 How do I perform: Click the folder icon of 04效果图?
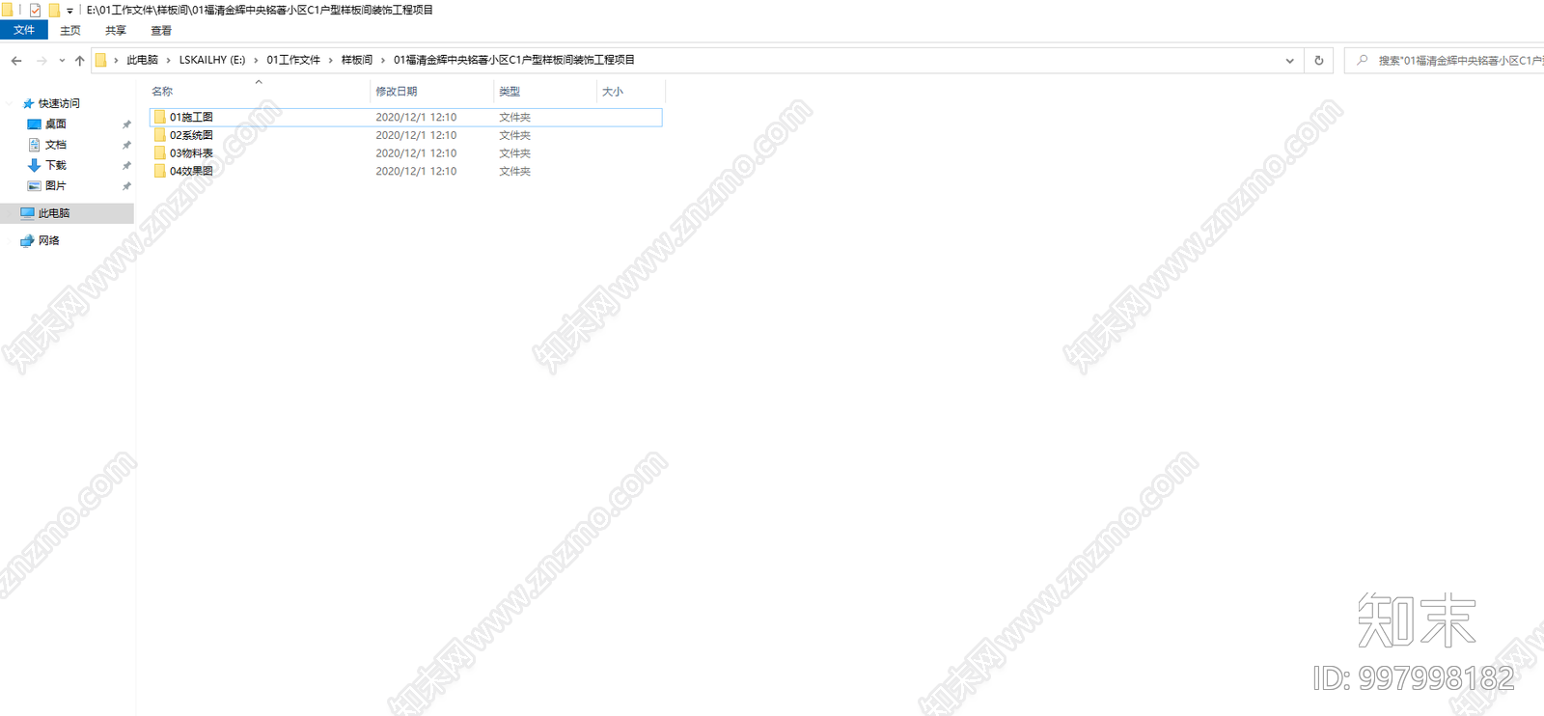[x=159, y=171]
